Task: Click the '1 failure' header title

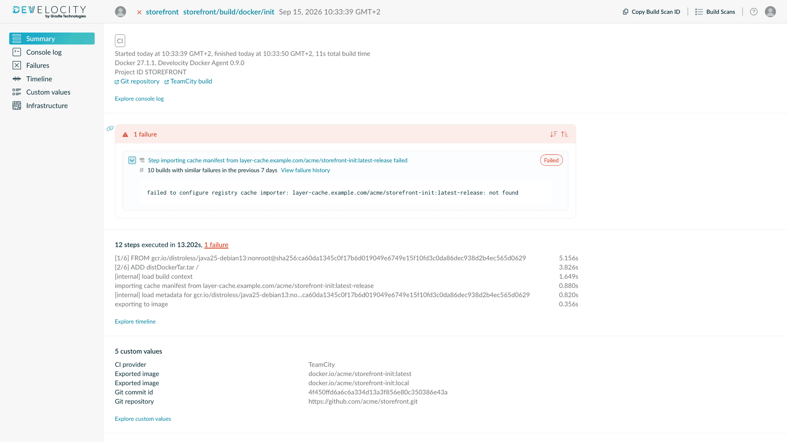Action: (145, 134)
